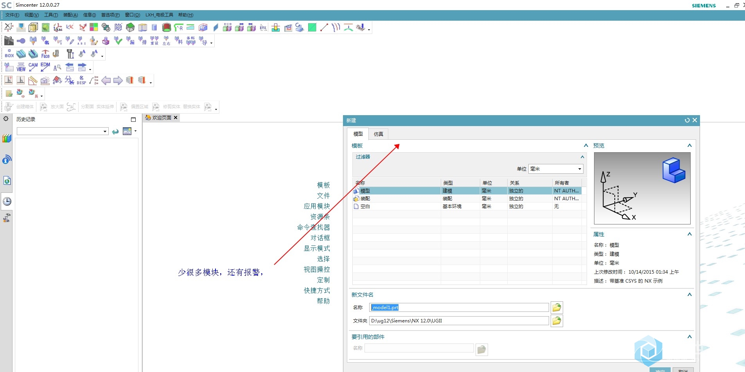Open the 工具(T) menu
The image size is (745, 372).
coord(51,15)
